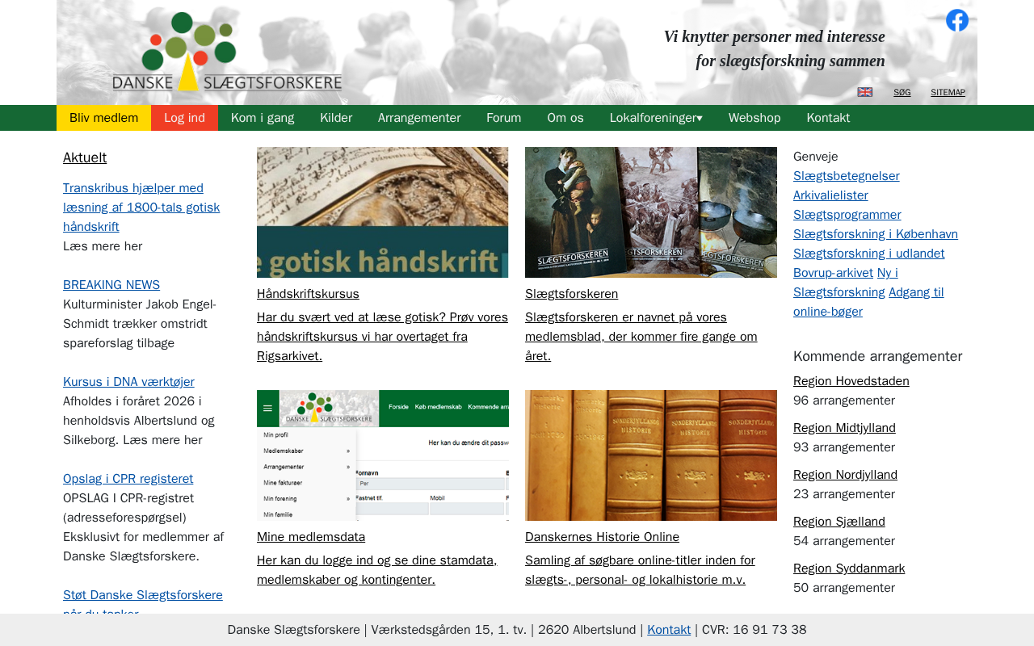Open the Aktuelt heading link
Image resolution: width=1034 pixels, height=646 pixels.
(x=85, y=157)
